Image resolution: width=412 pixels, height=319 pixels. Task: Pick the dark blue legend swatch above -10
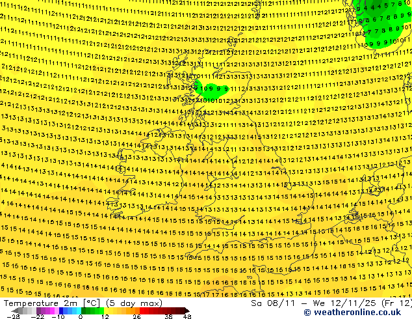(61, 311)
